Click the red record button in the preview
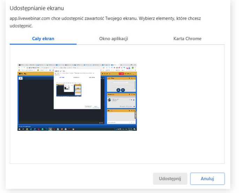 (122, 74)
